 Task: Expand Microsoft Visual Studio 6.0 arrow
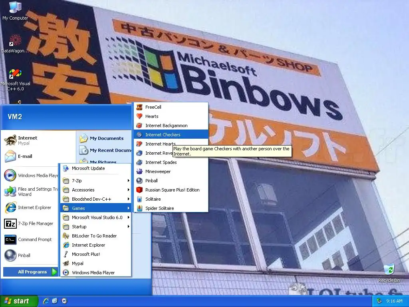(x=128, y=217)
